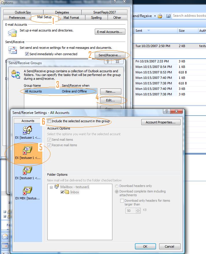The image size is (206, 254).
Task: Click Inbox label in folder tree
Action: click(x=75, y=192)
